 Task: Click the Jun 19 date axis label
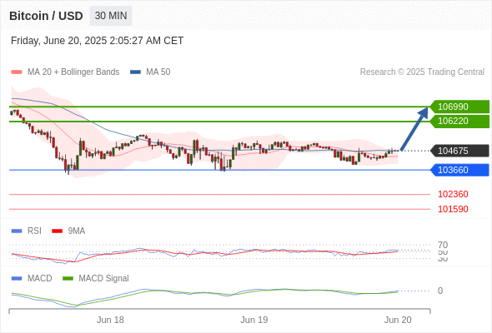(x=254, y=320)
